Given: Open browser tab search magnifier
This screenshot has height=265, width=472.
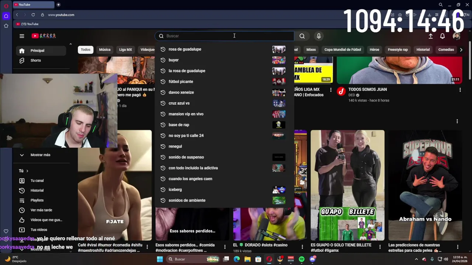Looking at the screenshot, I should point(441,5).
